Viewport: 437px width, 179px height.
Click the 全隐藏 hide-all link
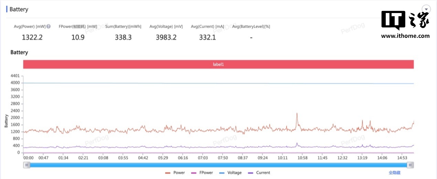click(x=394, y=173)
